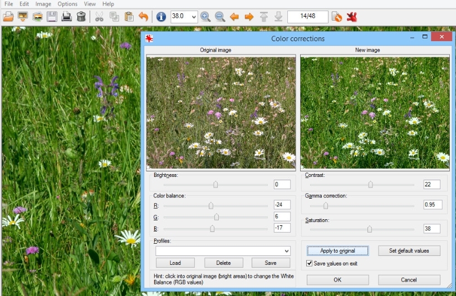
Task: Click the red IrfanView mascot icon
Action: (351, 17)
